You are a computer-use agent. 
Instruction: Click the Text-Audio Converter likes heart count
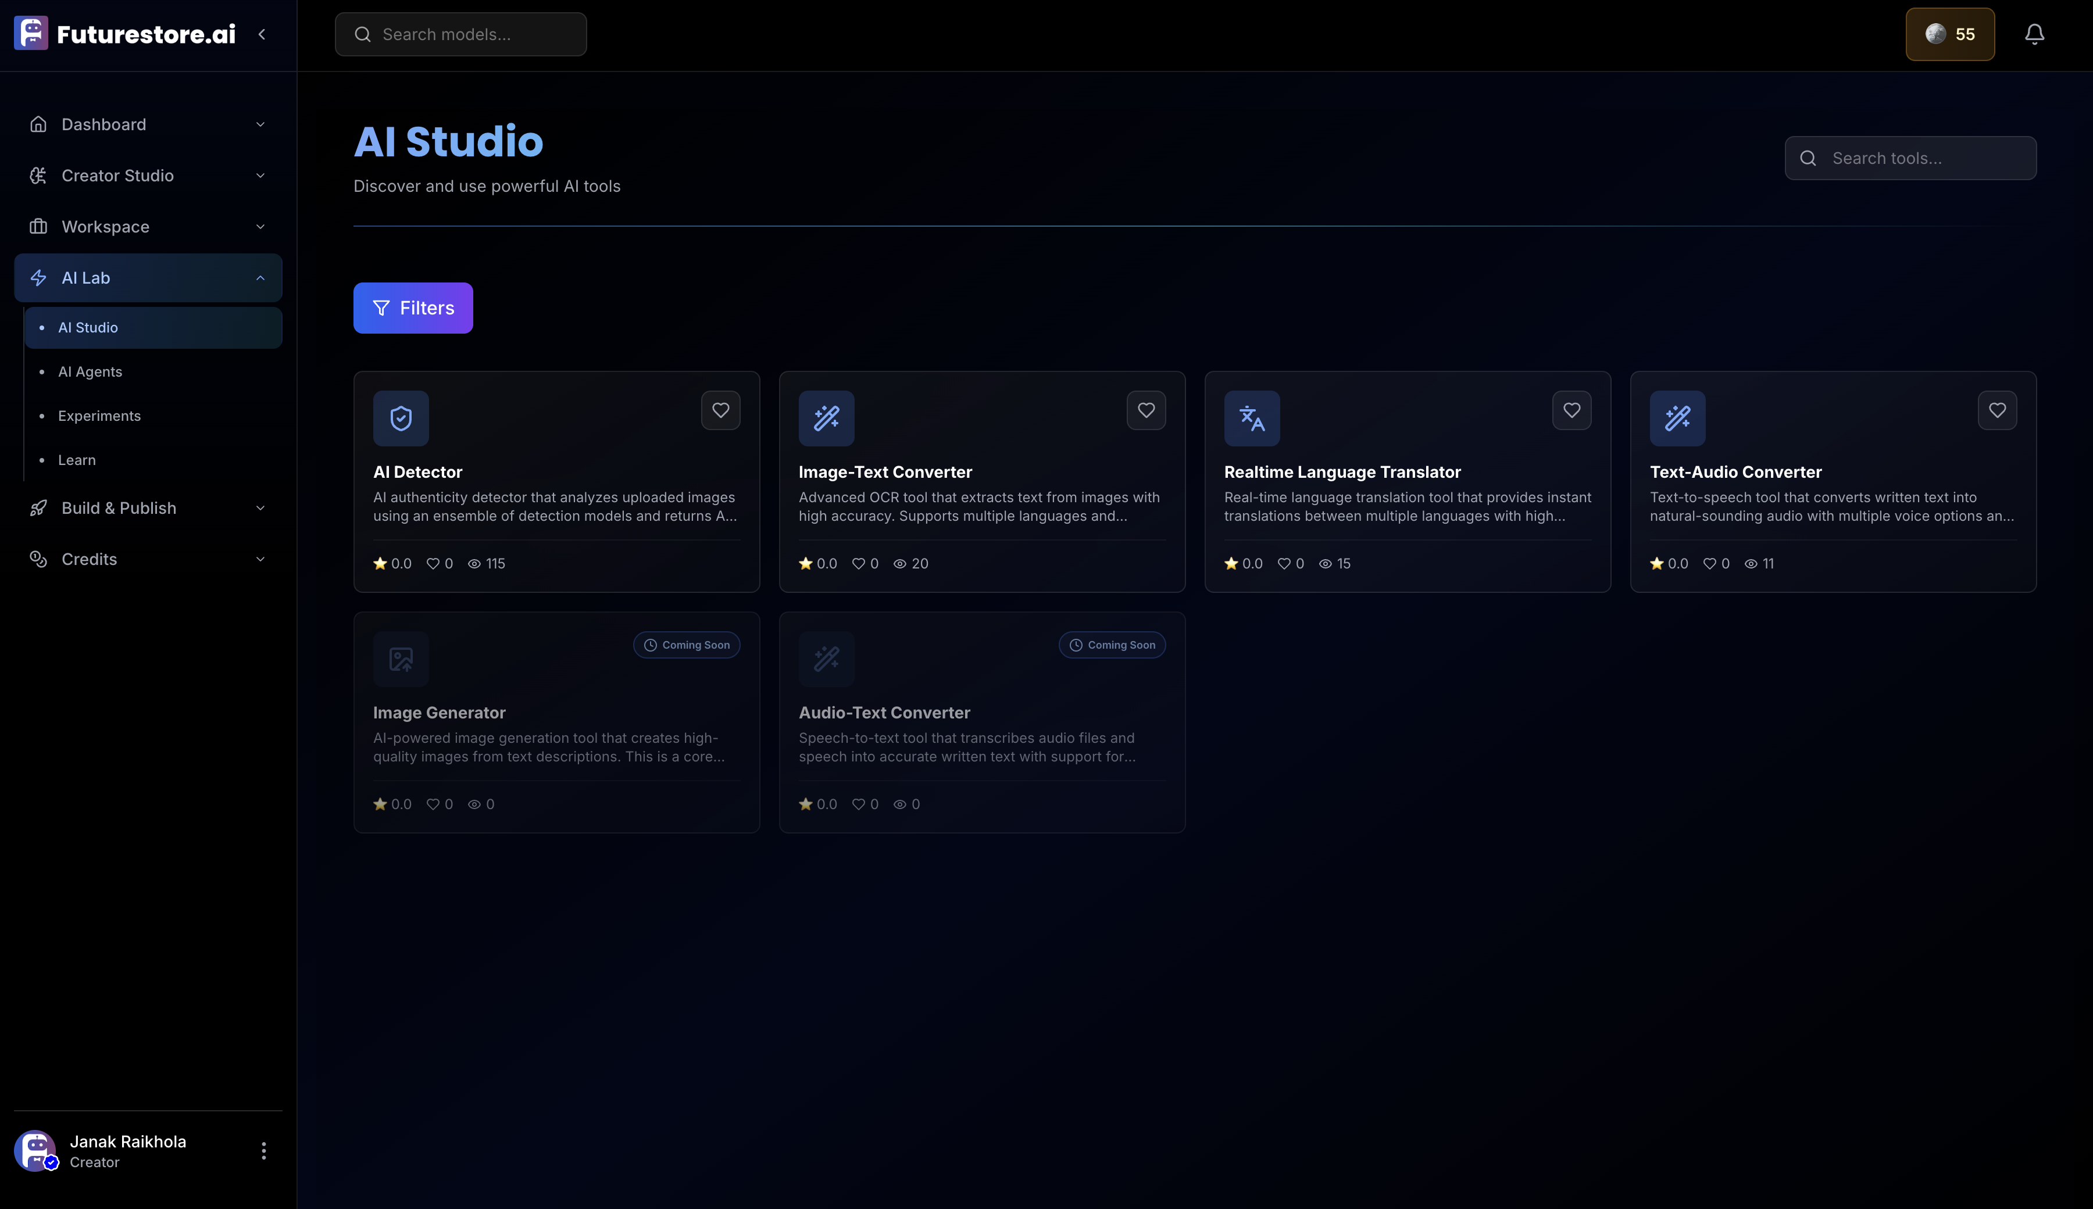[1717, 563]
